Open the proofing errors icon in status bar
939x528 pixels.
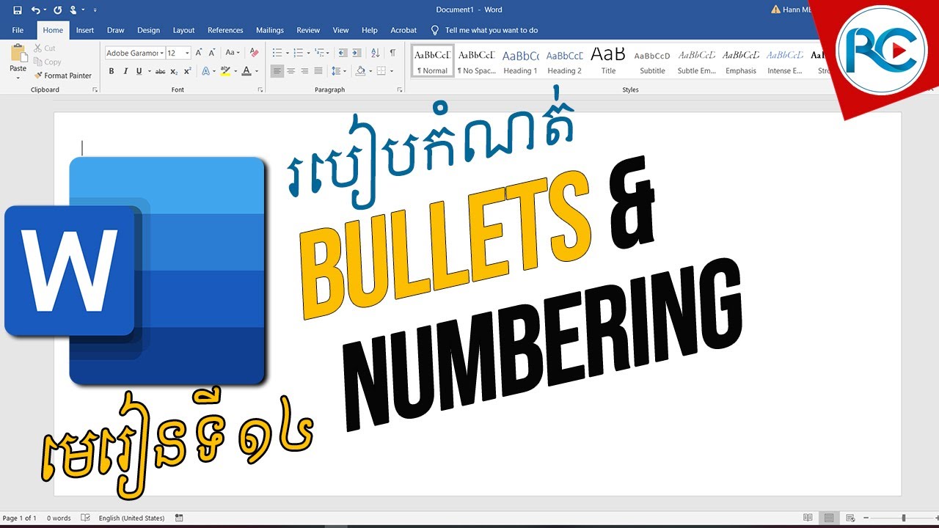coord(85,518)
